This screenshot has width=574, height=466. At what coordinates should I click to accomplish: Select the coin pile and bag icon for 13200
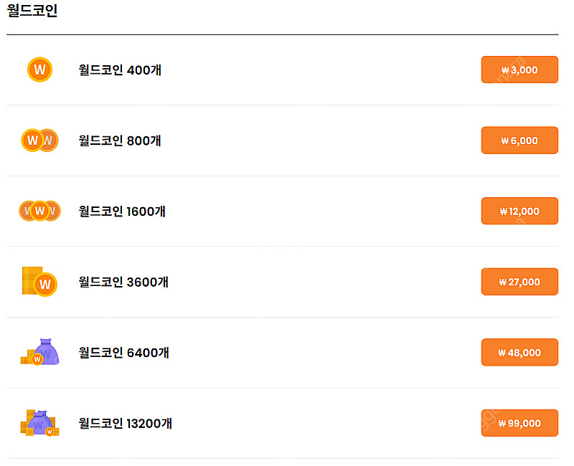coord(39,423)
